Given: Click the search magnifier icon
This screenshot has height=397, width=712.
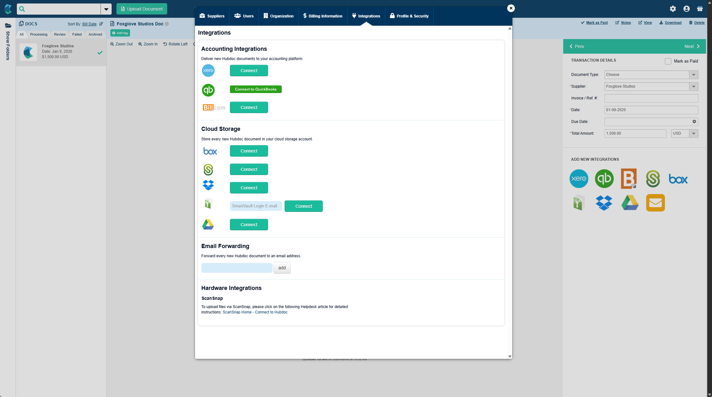Looking at the screenshot, I should coord(22,9).
